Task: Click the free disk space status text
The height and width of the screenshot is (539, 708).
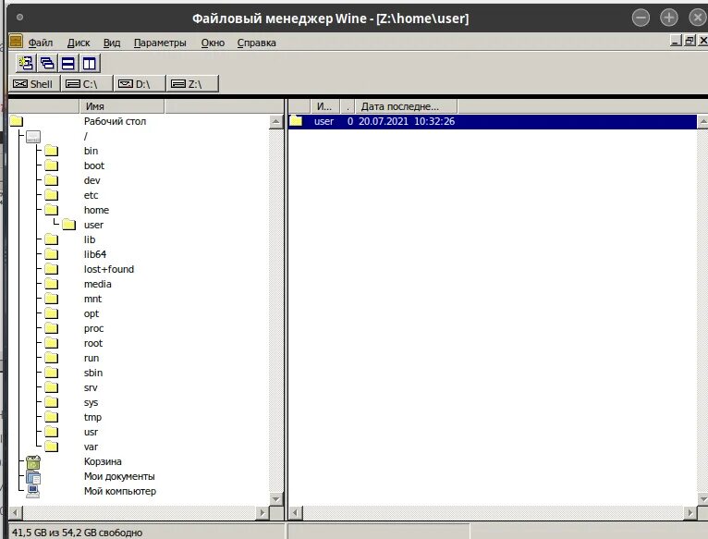Action: tap(77, 533)
